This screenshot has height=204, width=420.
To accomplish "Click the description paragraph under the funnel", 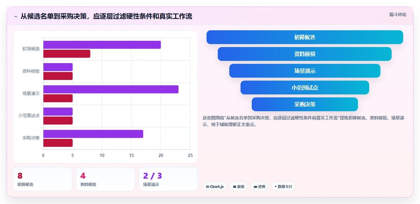I will [x=304, y=121].
